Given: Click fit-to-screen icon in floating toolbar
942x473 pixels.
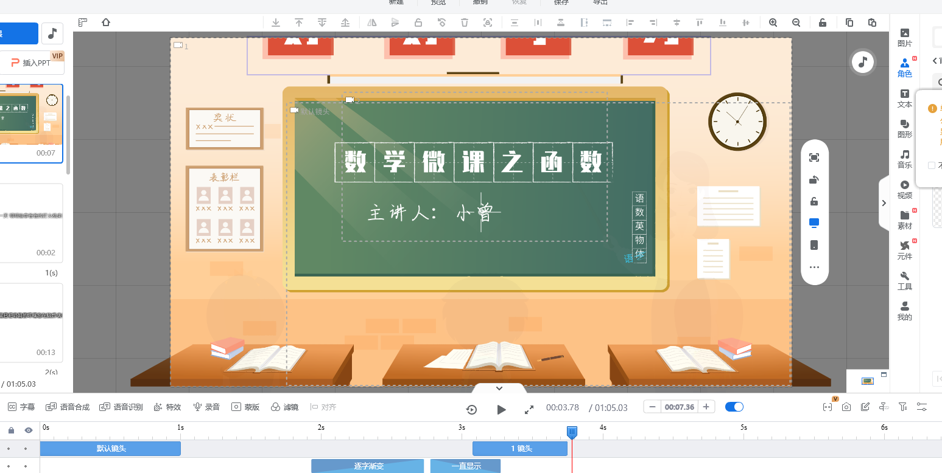Looking at the screenshot, I should 814,157.
